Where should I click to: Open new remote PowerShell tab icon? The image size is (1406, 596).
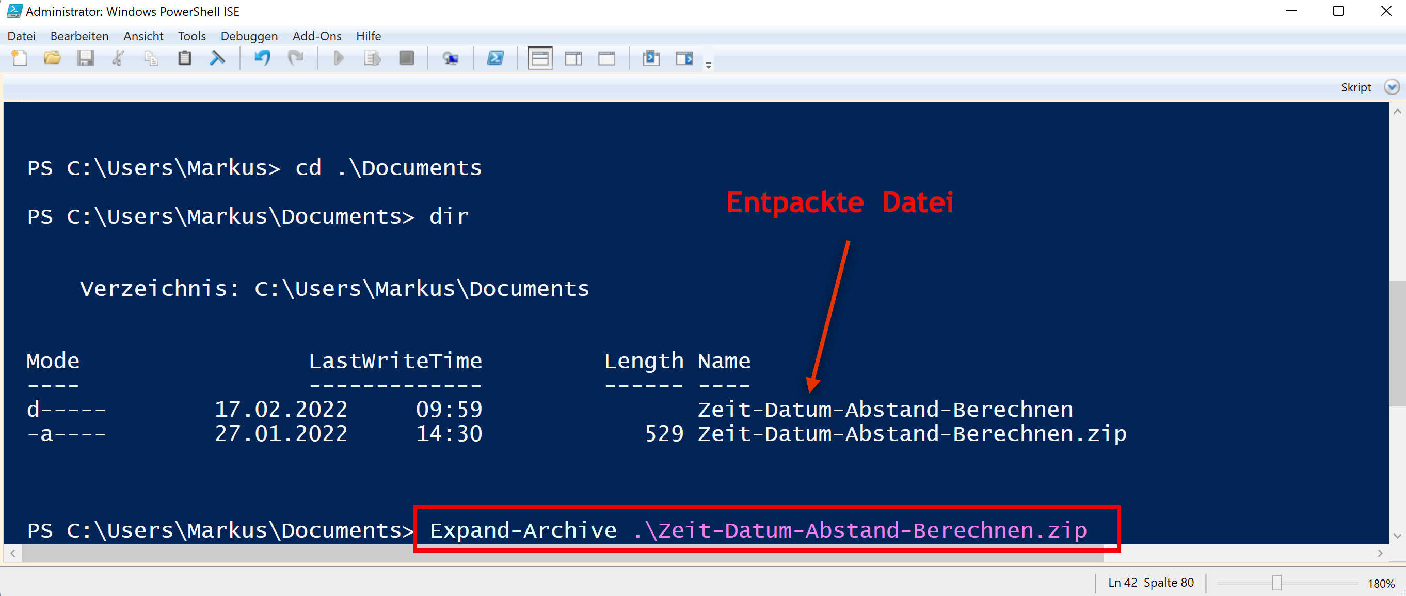click(450, 58)
